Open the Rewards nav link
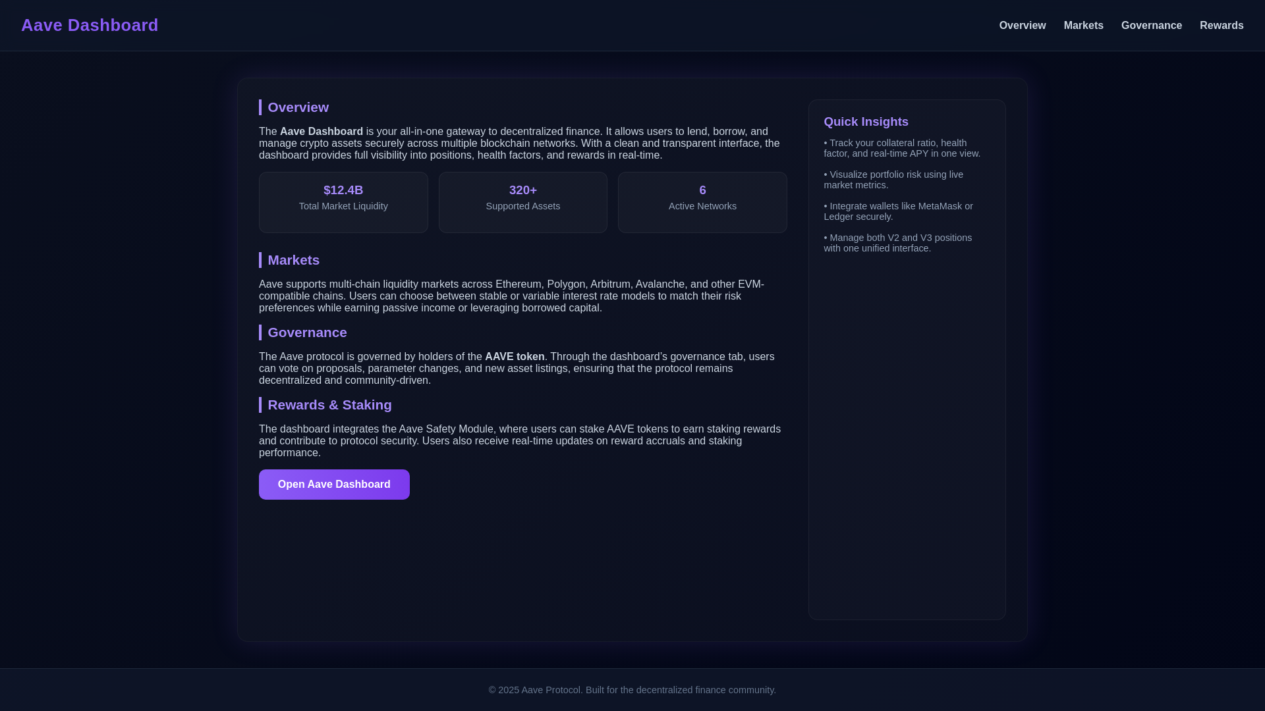This screenshot has height=711, width=1265. click(1221, 26)
